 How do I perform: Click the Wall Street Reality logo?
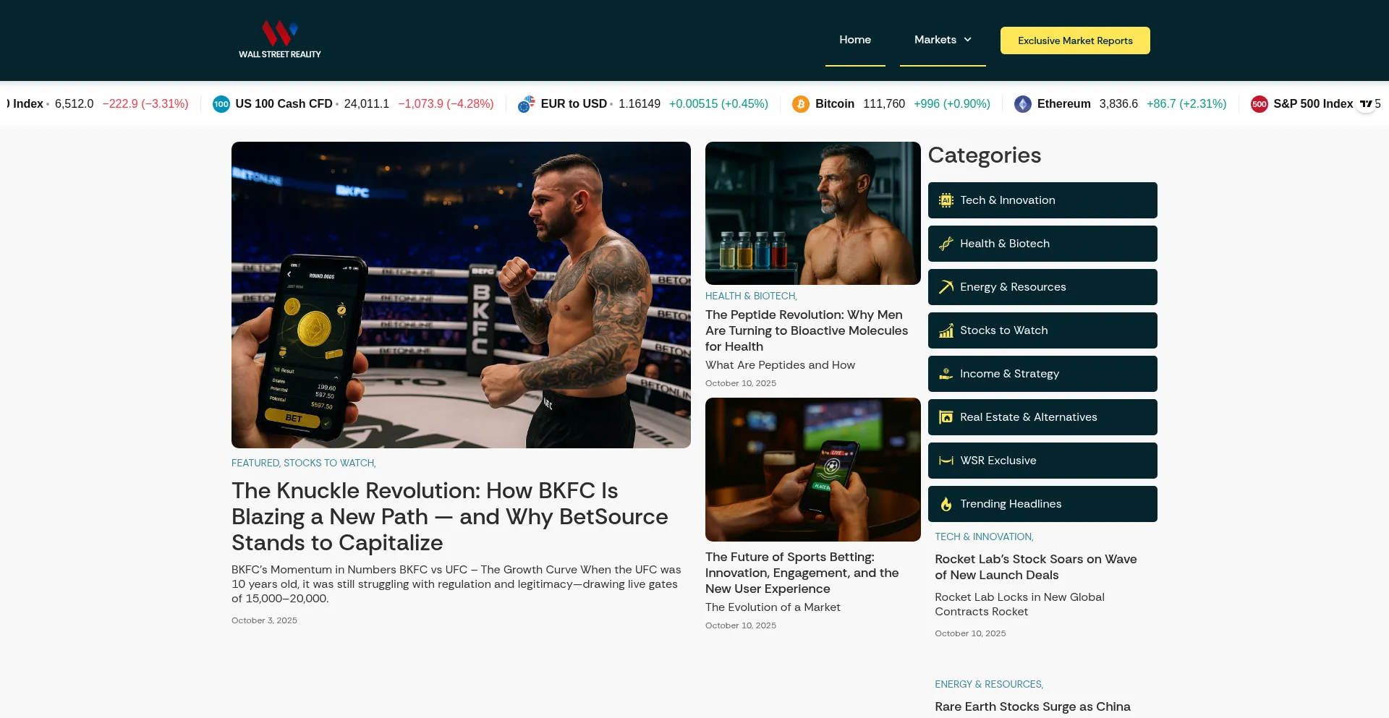click(280, 40)
